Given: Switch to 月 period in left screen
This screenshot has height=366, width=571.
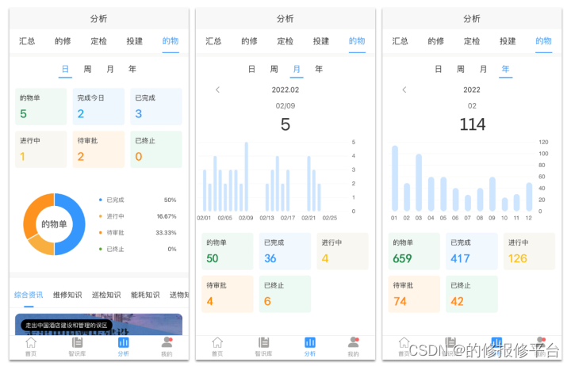Looking at the screenshot, I should click(x=110, y=69).
